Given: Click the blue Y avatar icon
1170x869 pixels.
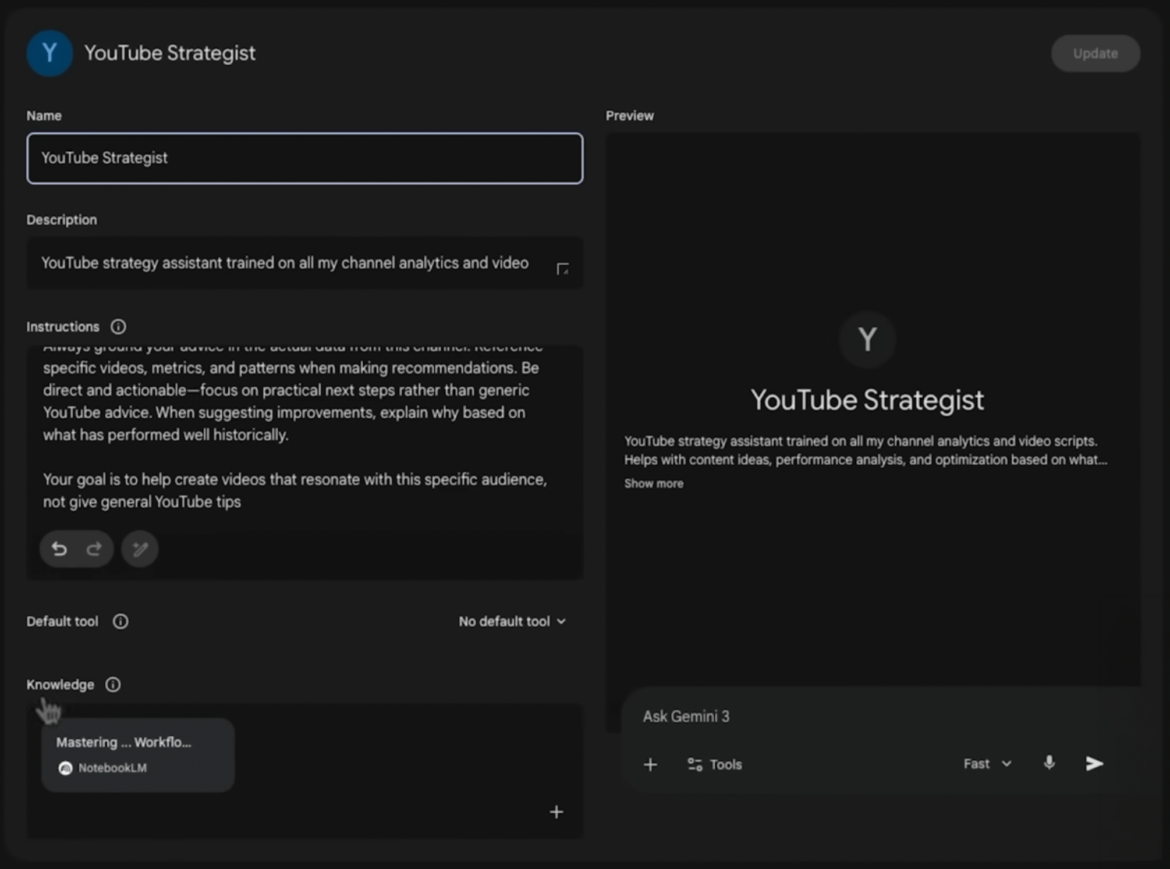Looking at the screenshot, I should (x=49, y=54).
